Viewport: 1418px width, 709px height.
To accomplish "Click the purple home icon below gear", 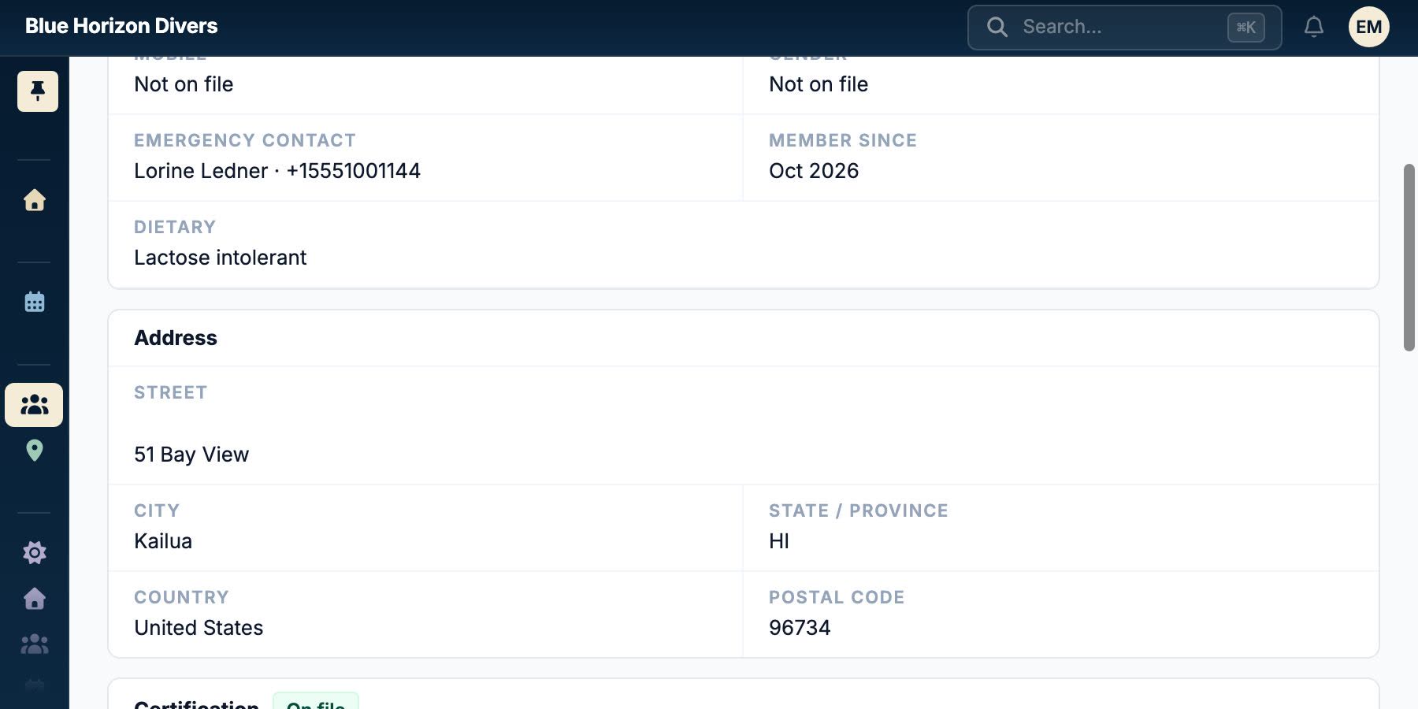I will coord(35,599).
